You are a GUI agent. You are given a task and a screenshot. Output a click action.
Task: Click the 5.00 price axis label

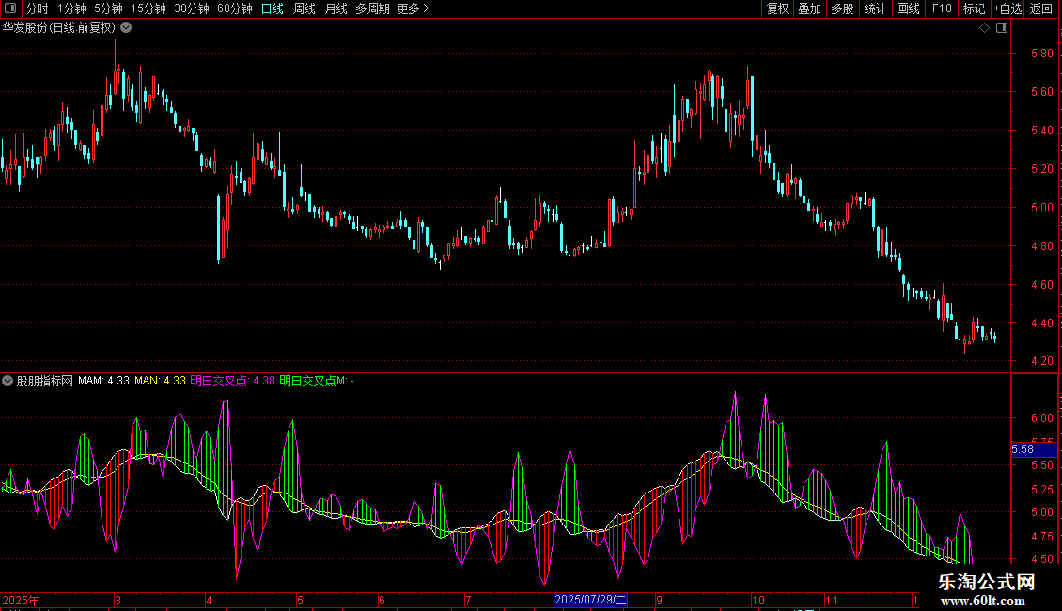1041,208
